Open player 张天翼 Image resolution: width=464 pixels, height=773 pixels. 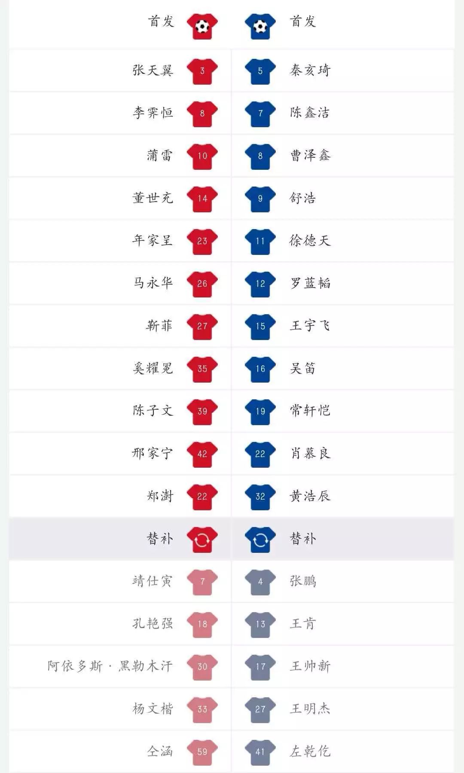153,70
